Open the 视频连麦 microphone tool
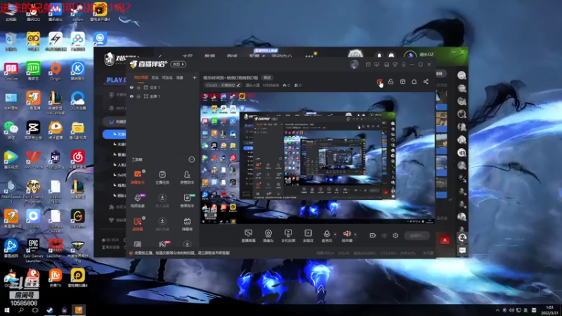This screenshot has height=316, width=562. [x=138, y=200]
